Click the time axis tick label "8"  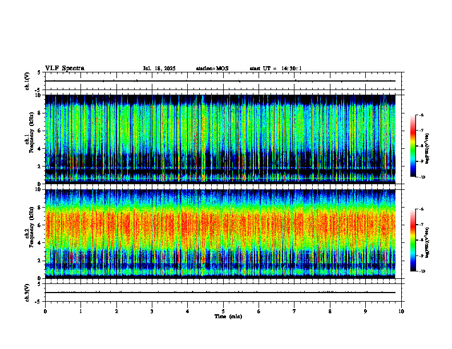(330, 311)
